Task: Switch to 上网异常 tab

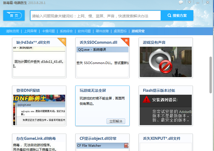Action: click(30, 31)
